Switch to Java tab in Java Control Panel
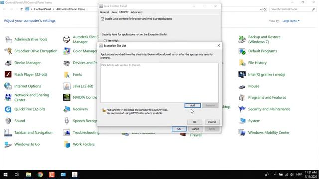This screenshot has height=179, width=319. point(114,12)
